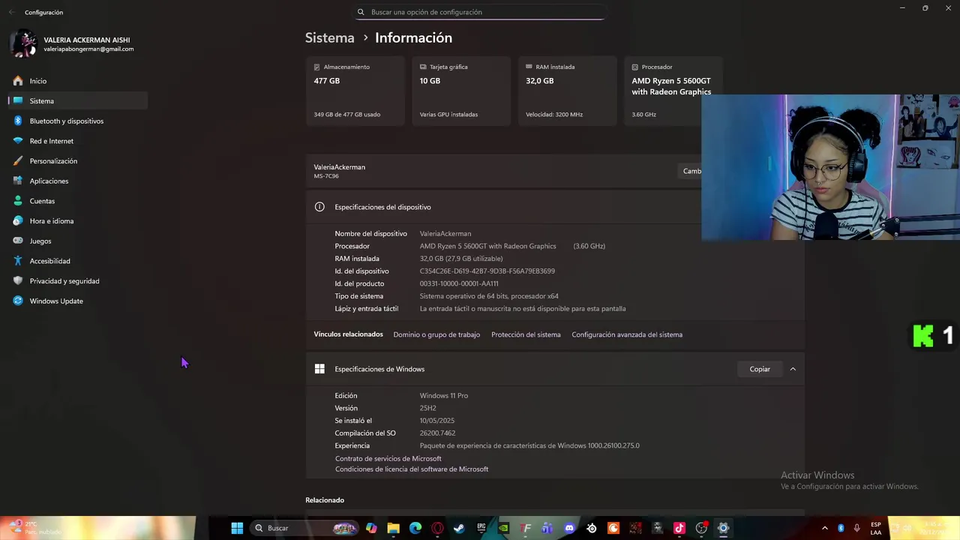Click the Windows logo beside Especificaciones de Windows
This screenshot has height=540, width=960.
[x=319, y=369]
